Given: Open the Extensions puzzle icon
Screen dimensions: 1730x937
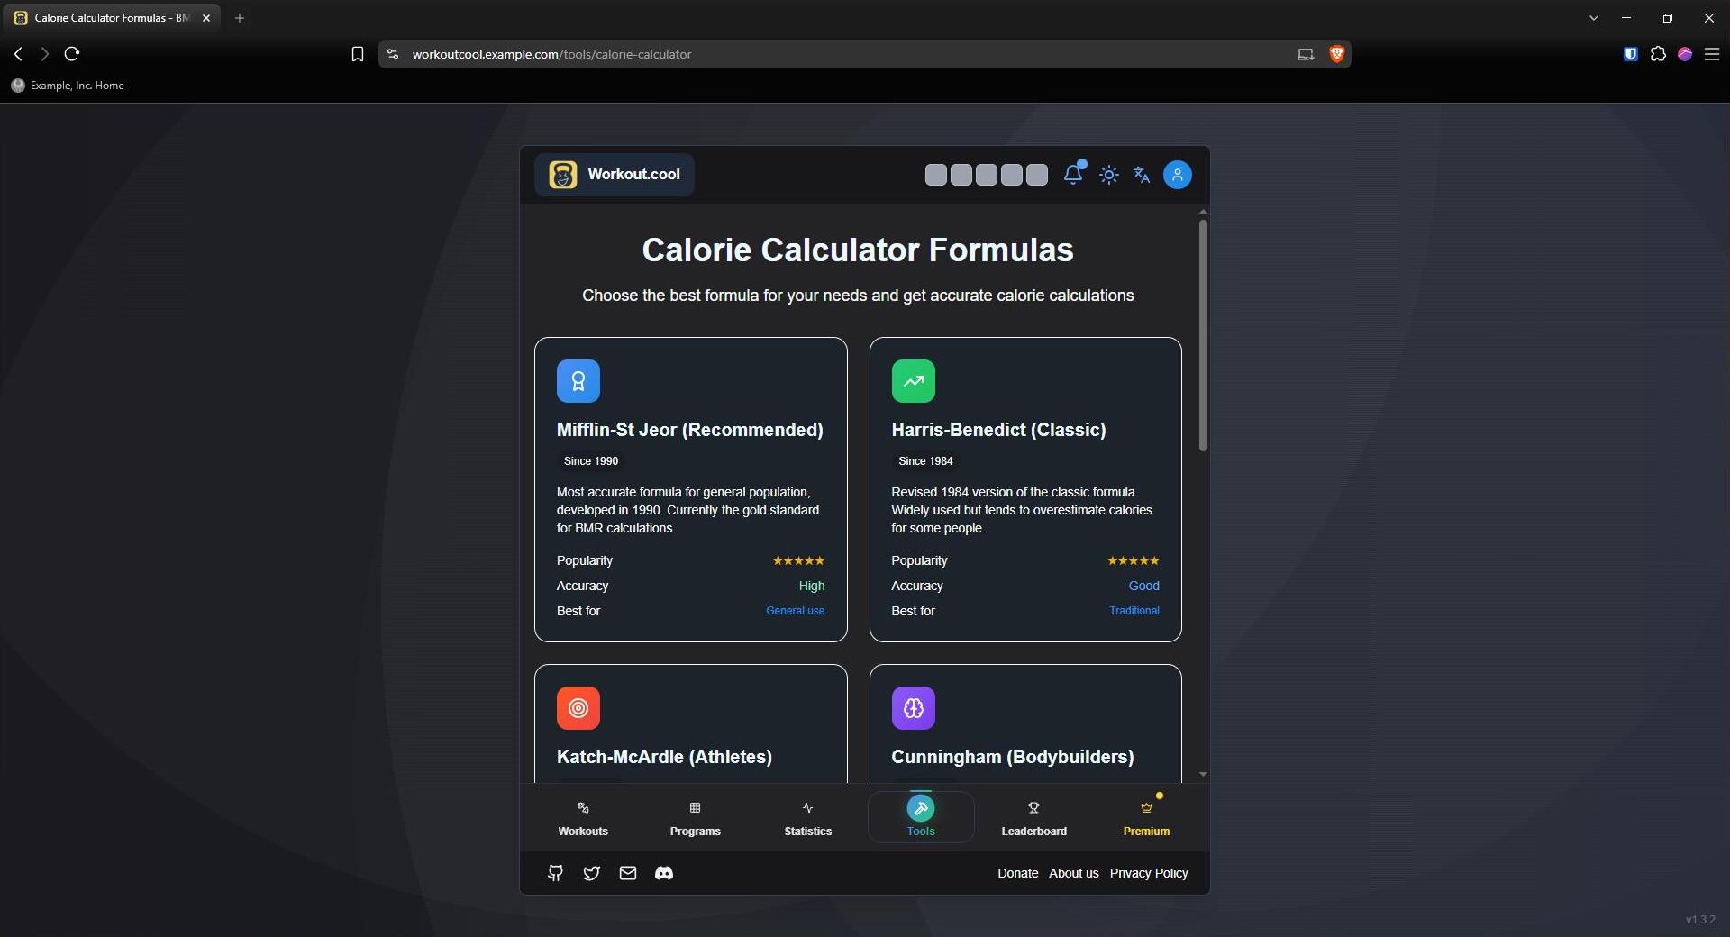Looking at the screenshot, I should click(x=1658, y=54).
